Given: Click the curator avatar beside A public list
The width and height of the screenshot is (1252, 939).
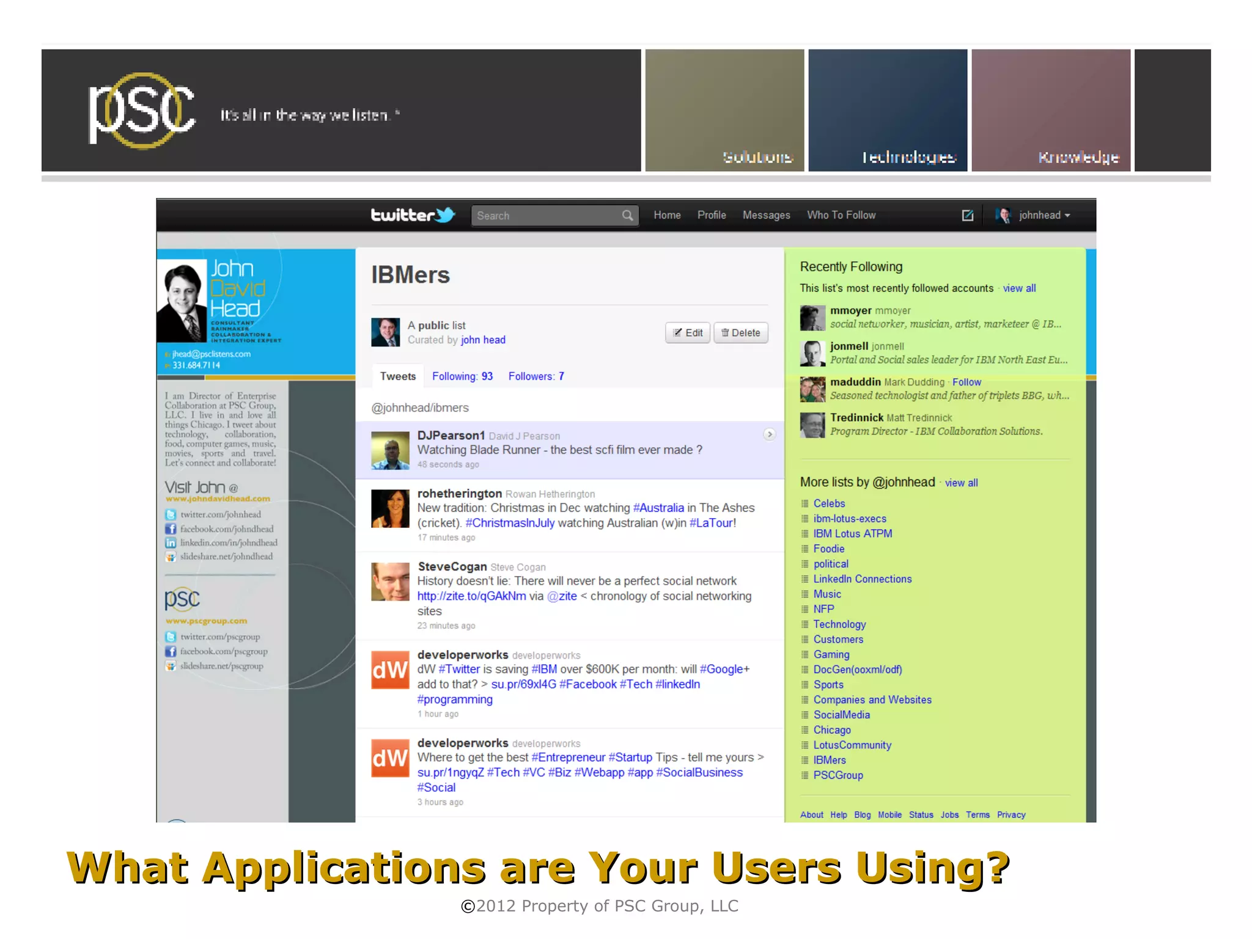Looking at the screenshot, I should point(385,332).
